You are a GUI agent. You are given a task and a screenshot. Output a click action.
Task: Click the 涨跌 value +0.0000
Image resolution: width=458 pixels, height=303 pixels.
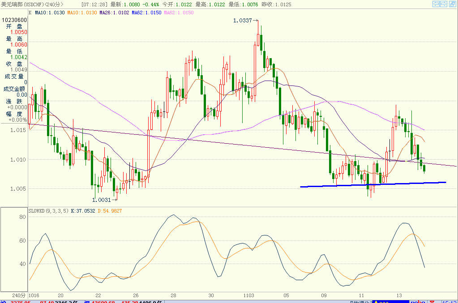click(17, 107)
